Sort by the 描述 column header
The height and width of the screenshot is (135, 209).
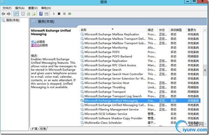[152, 30]
